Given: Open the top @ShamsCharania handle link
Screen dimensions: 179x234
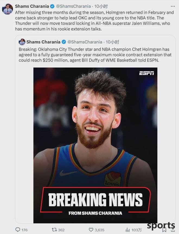Looking at the screenshot, I should [x=73, y=6].
